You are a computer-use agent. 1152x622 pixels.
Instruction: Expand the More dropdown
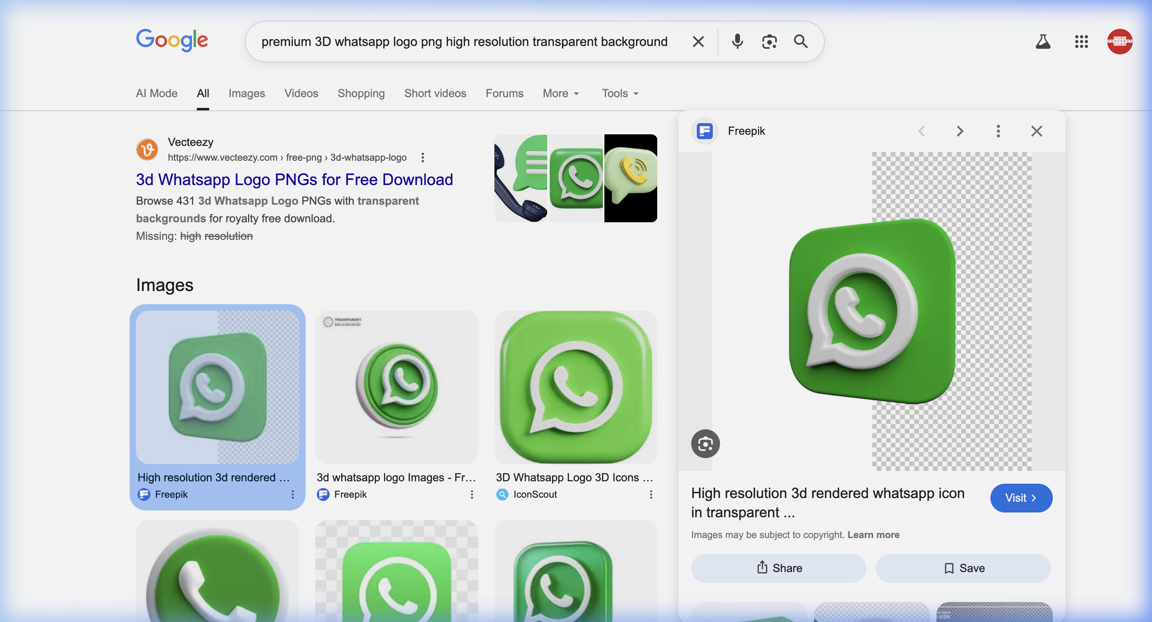coord(561,93)
